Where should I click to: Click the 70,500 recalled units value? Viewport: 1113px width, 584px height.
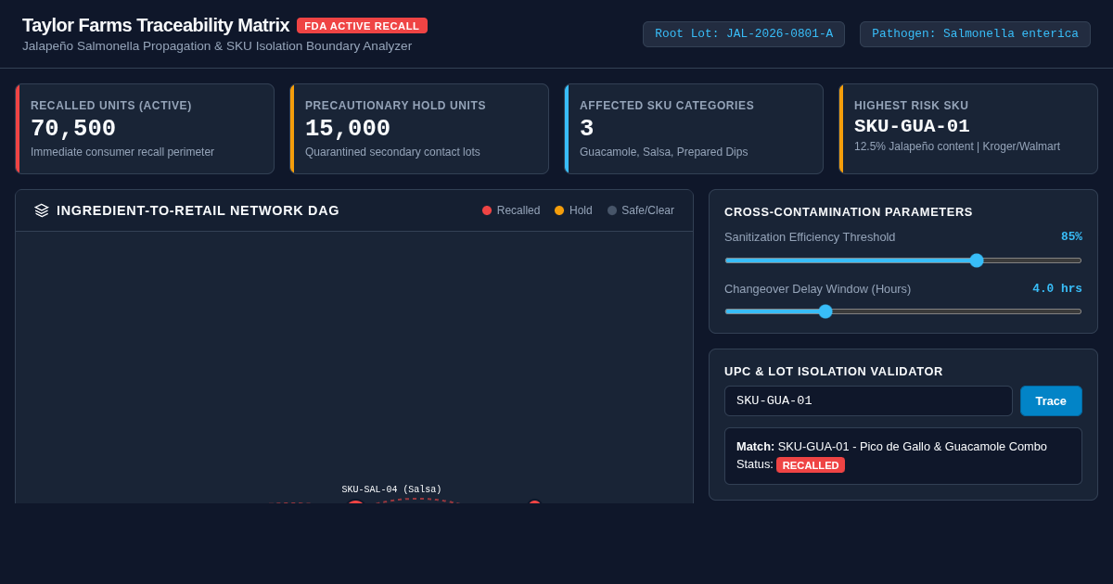coord(73,128)
